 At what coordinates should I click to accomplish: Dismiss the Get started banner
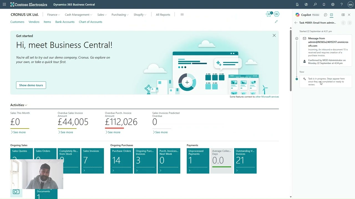(274, 35)
